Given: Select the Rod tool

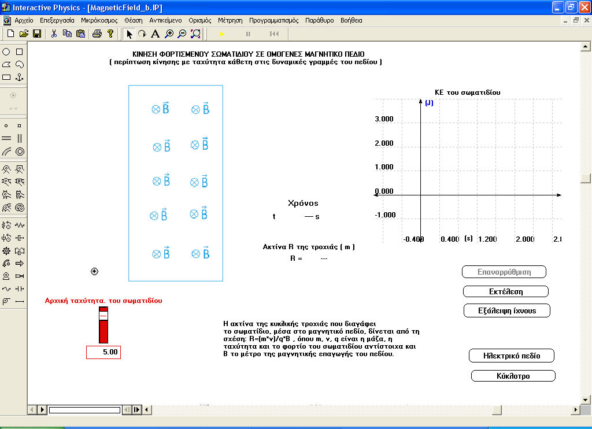Looking at the screenshot, I should [x=20, y=301].
